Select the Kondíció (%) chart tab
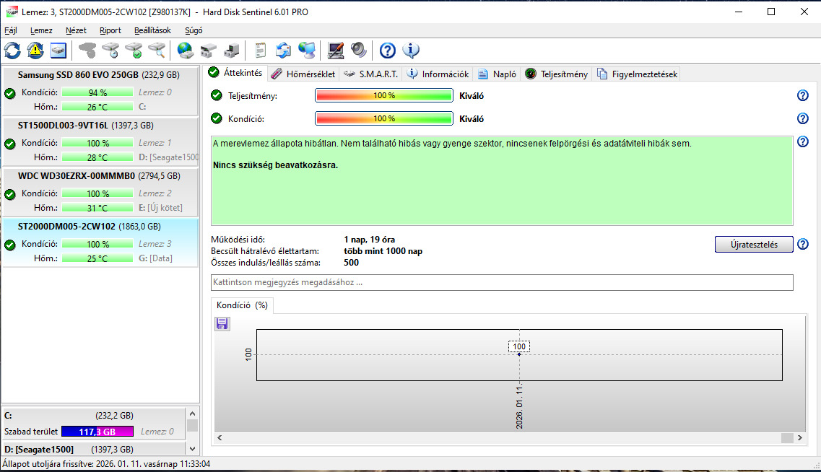This screenshot has height=472, width=821. coord(242,305)
